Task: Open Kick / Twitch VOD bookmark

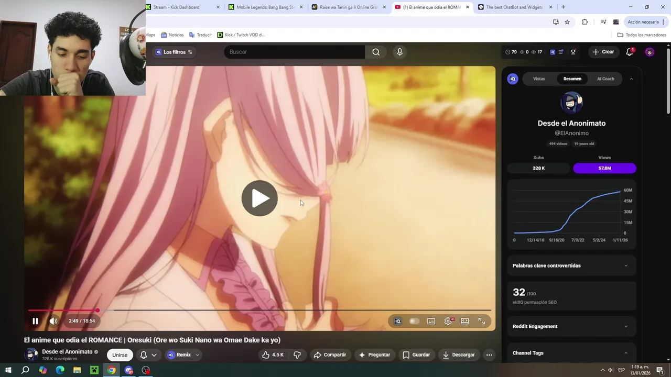Action: tap(241, 35)
